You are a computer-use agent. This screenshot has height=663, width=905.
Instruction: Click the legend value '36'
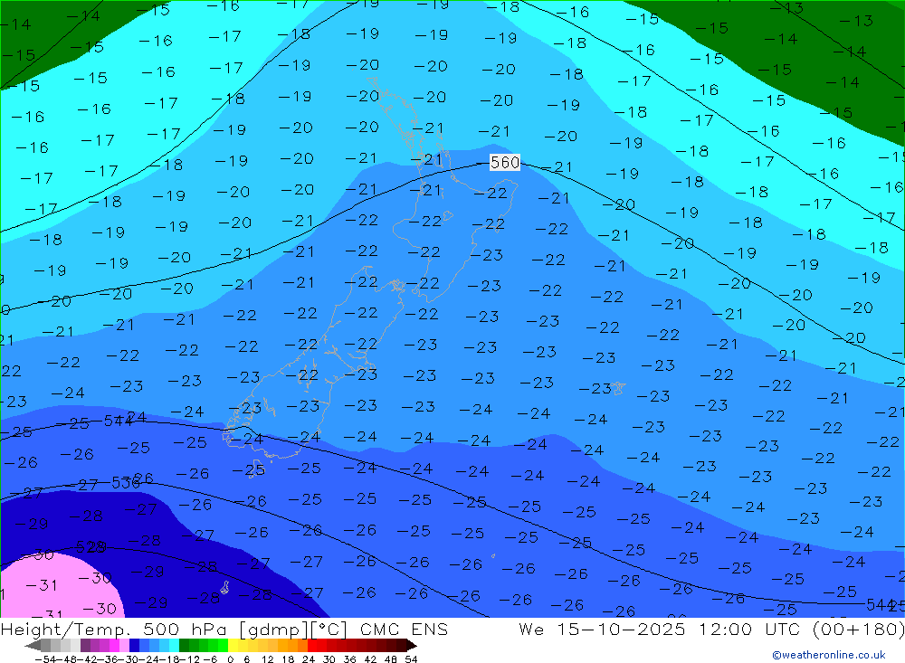tap(349, 659)
